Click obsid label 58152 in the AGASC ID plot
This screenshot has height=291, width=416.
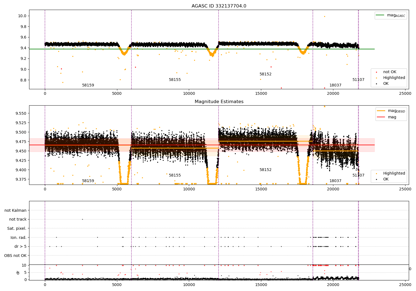(266, 74)
